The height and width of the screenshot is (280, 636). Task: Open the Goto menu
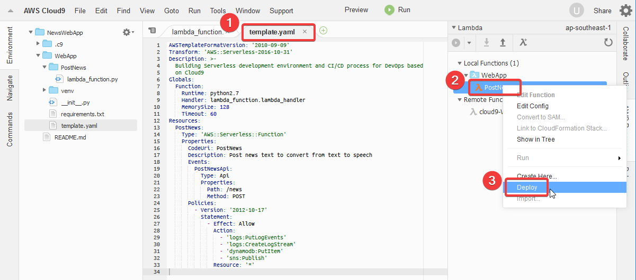click(172, 11)
